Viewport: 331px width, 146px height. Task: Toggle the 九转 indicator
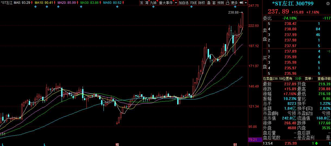pyautogui.click(x=153, y=3)
